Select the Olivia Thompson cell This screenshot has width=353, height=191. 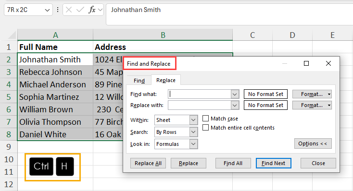55,122
